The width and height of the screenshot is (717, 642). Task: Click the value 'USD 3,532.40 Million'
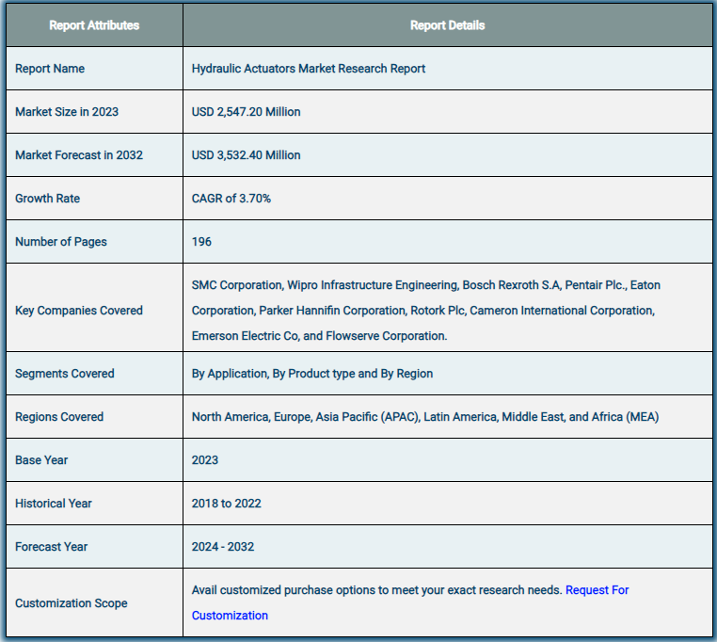[x=246, y=155]
